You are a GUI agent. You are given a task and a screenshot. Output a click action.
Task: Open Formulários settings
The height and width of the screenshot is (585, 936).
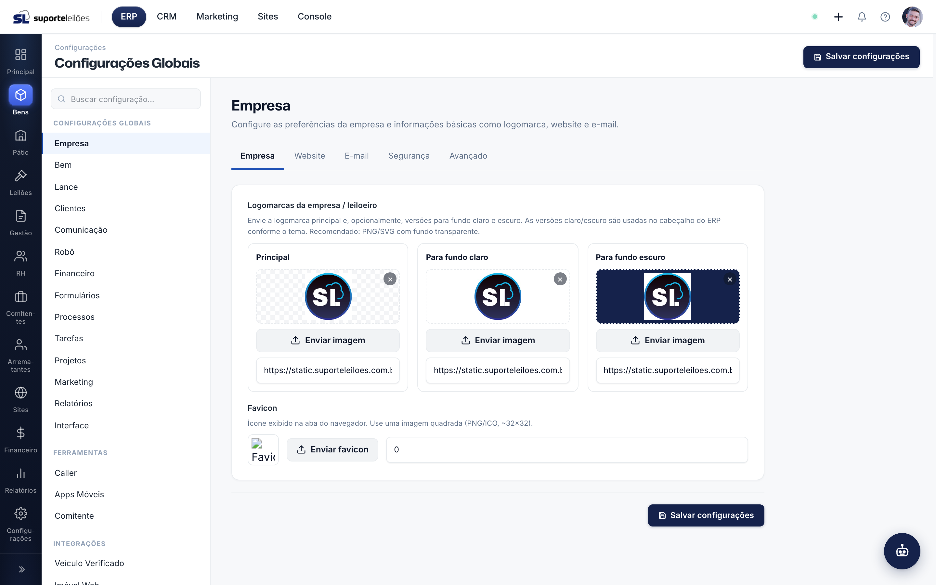(x=126, y=295)
